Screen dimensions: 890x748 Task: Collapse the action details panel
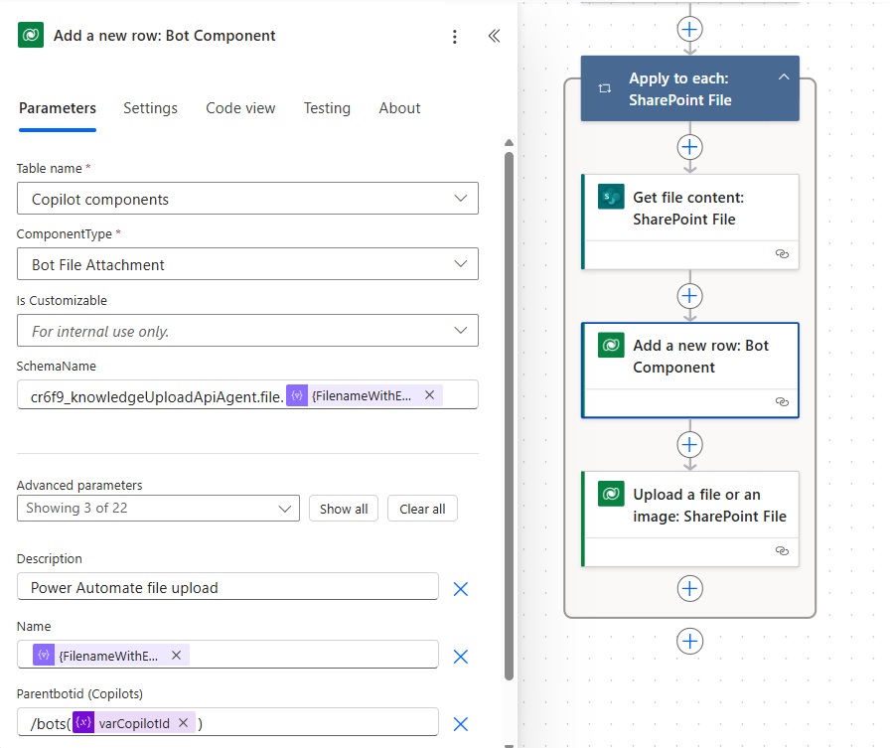(494, 37)
